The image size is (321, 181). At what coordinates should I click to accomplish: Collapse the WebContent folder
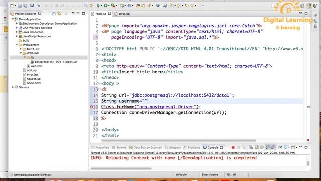pos(17,45)
